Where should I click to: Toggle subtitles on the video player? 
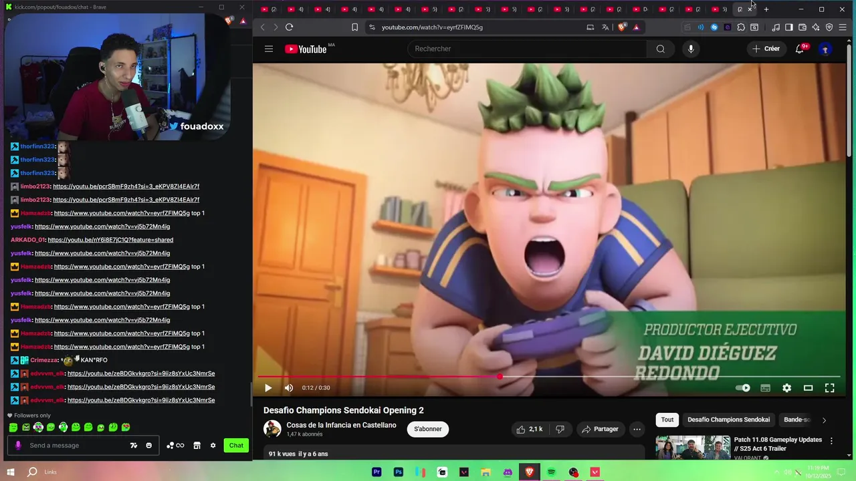[x=765, y=387]
